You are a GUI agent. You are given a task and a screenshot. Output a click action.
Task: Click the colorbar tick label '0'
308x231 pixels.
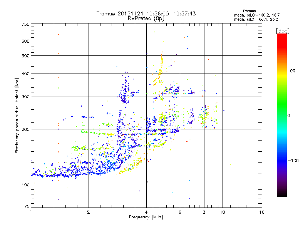pos(289,116)
